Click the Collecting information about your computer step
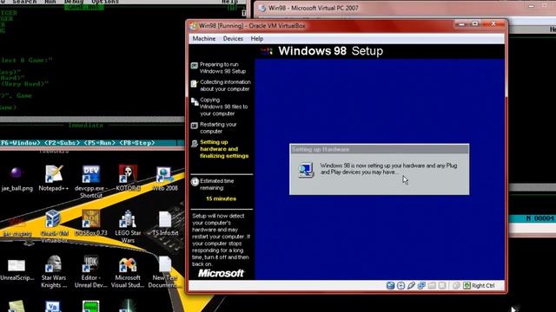 [225, 86]
